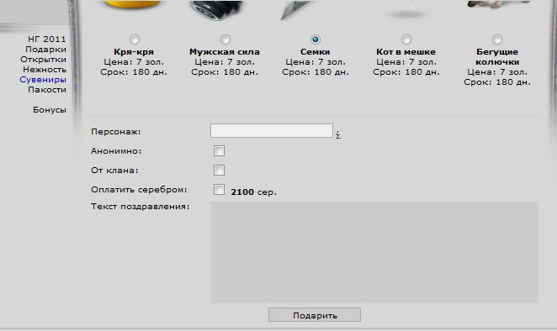
Task: Select the Мужская сила radio button
Action: click(225, 39)
